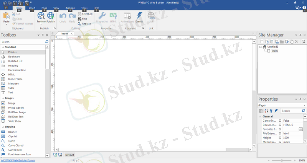Open the Replace command
Viewport: 307px width, 163px height.
pyautogui.click(x=84, y=24)
